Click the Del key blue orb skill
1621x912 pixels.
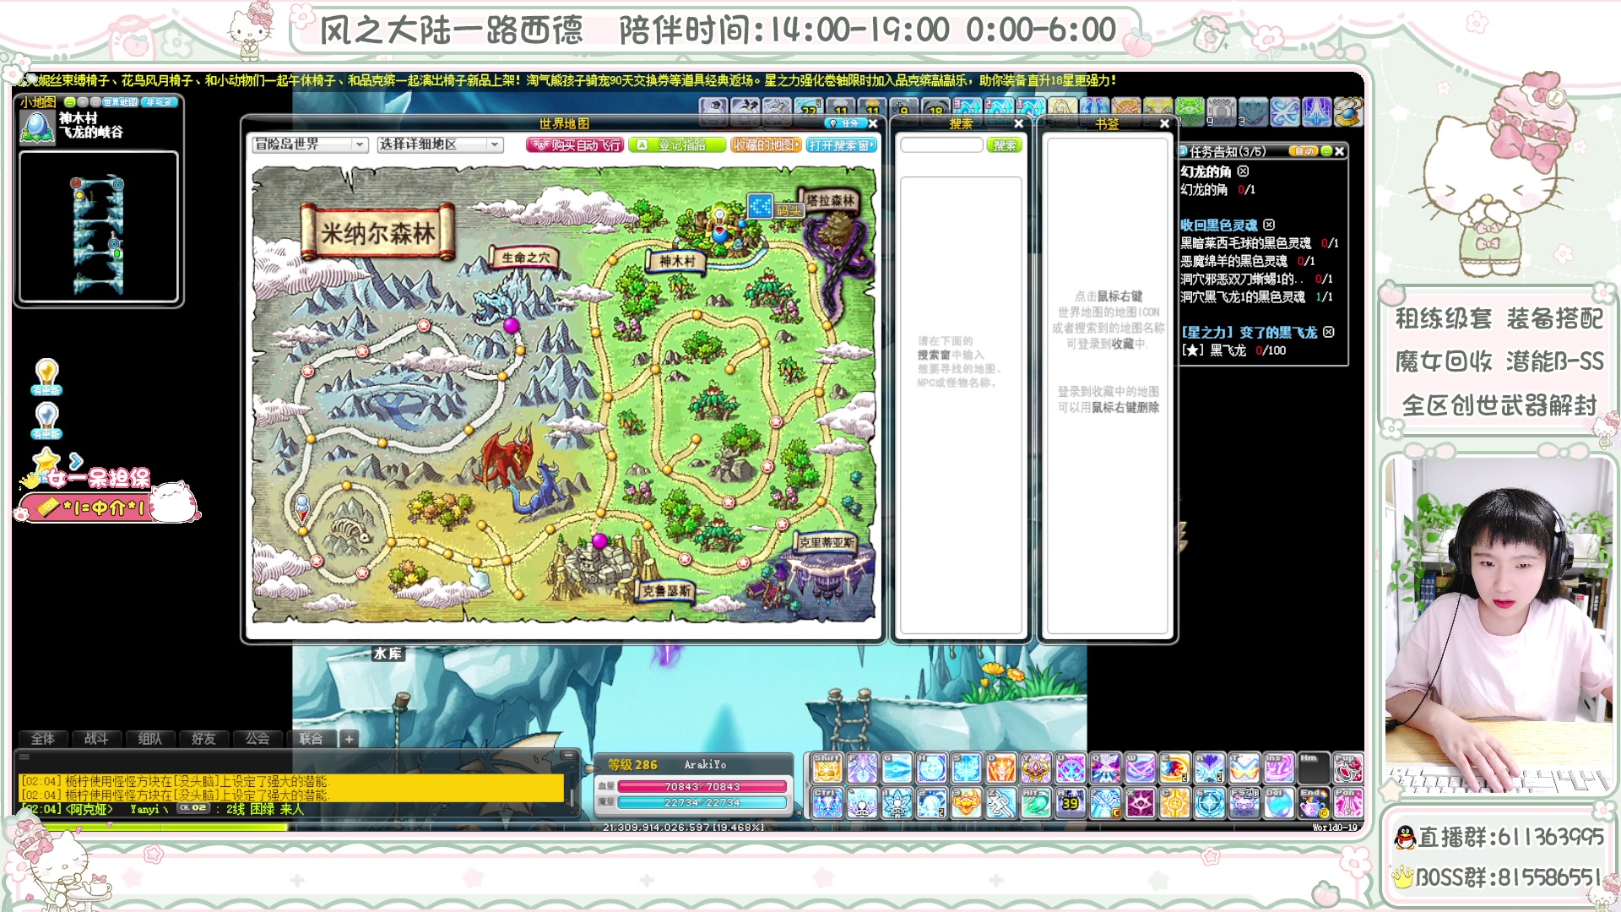tap(1278, 803)
